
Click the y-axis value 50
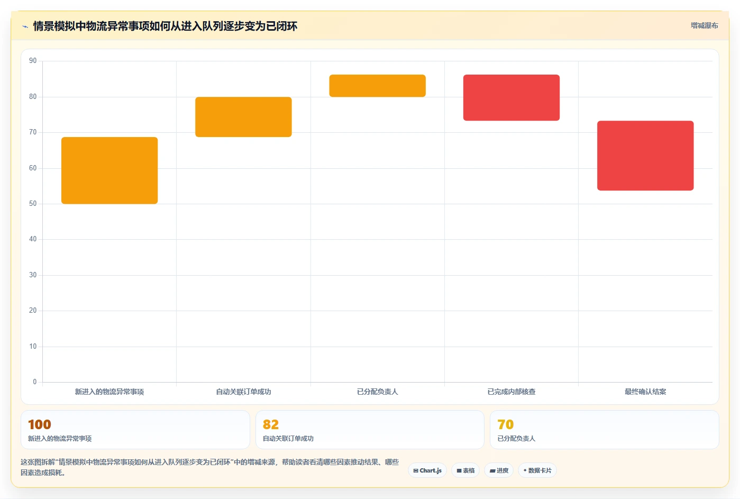[x=33, y=204]
